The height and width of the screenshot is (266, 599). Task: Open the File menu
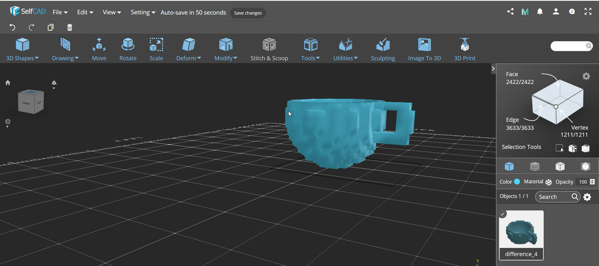pos(60,12)
